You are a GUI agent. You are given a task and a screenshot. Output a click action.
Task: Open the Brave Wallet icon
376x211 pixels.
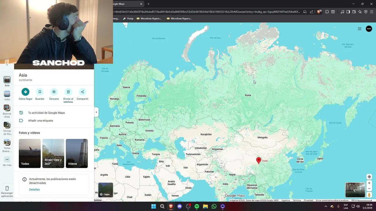click(354, 12)
